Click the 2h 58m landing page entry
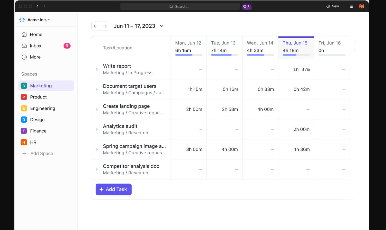The height and width of the screenshot is (230, 386). 230,109
